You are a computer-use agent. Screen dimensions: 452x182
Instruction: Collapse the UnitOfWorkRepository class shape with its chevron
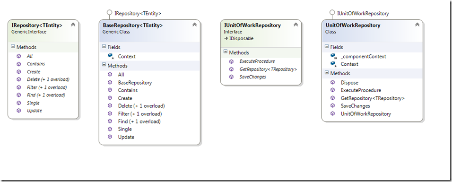[x=417, y=25]
